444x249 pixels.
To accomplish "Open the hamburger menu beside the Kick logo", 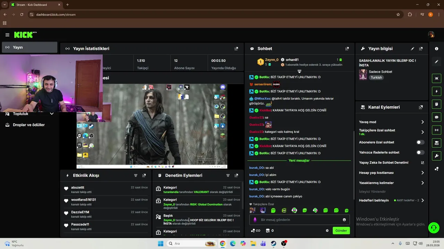I will coord(7,35).
